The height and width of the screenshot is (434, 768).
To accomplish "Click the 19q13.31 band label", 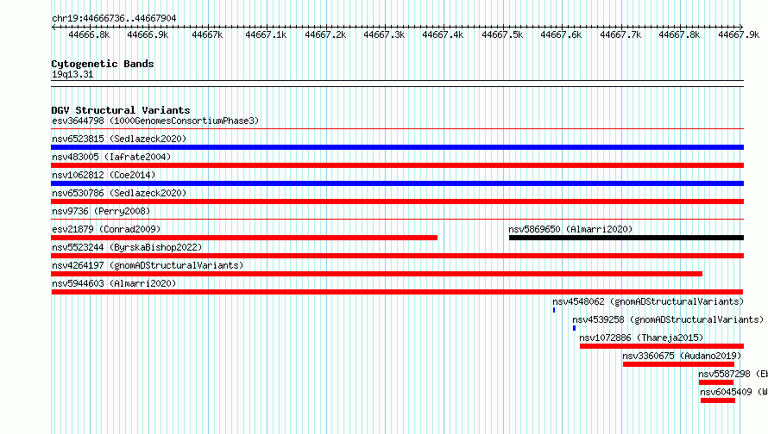I will point(72,74).
